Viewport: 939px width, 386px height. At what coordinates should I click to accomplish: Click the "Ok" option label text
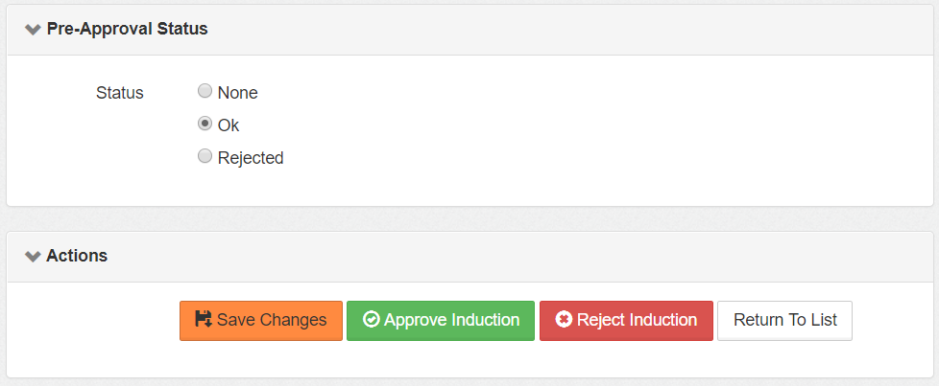coord(229,125)
